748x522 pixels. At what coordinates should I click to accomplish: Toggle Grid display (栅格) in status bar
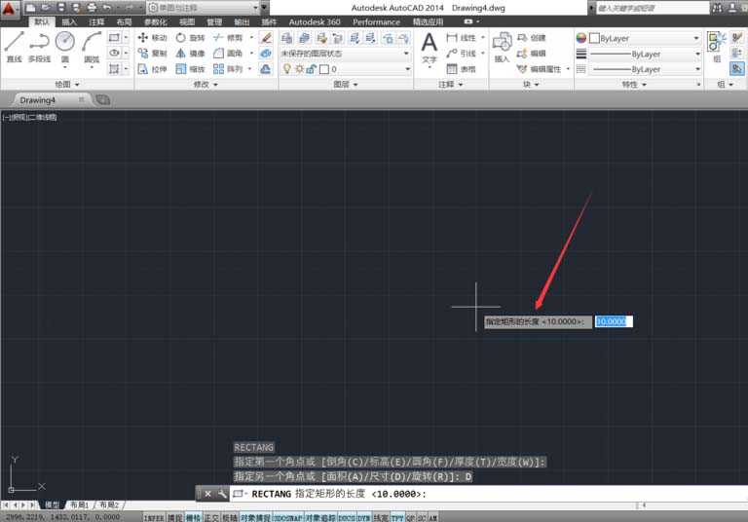[193, 517]
